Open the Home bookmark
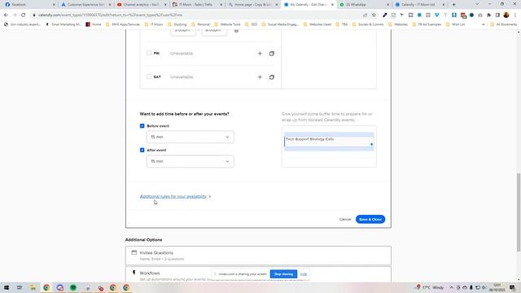Screen dimensions: 521x293 coord(94,24)
